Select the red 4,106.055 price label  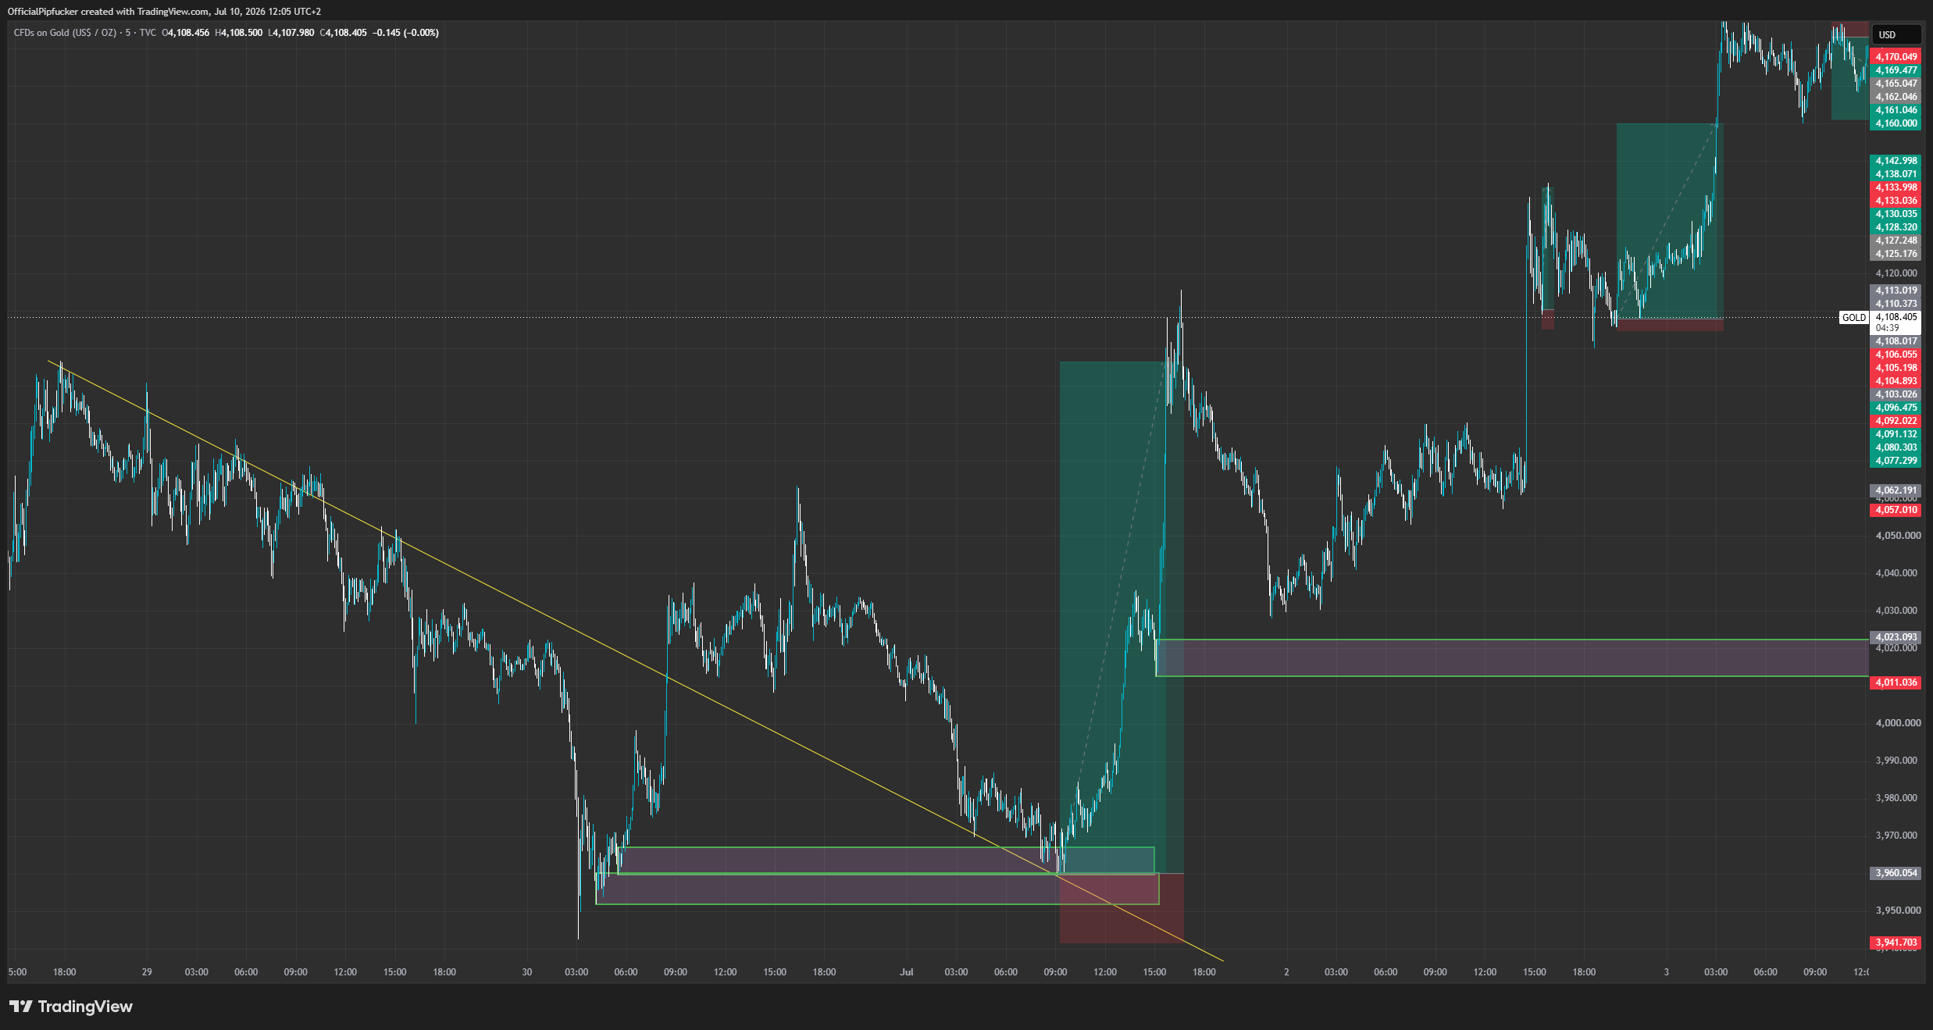[x=1896, y=355]
